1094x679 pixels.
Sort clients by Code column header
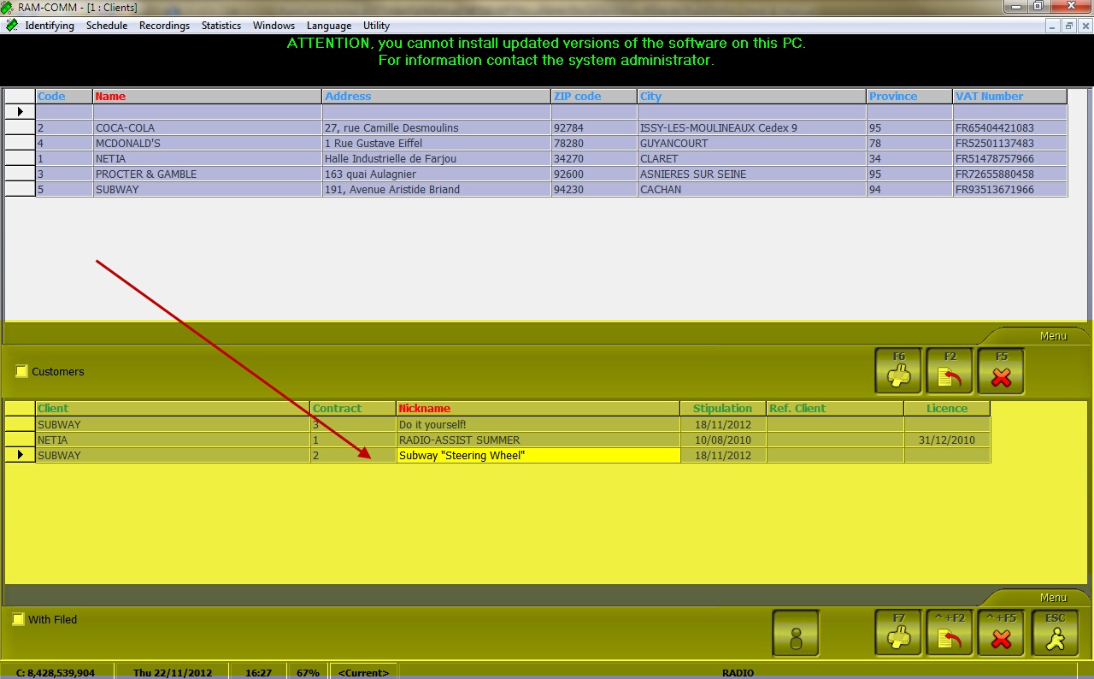[x=64, y=97]
